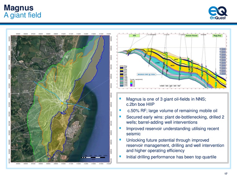Click the building grid graphic at cross-section right
This screenshot has height=177, width=237.
click(223, 61)
